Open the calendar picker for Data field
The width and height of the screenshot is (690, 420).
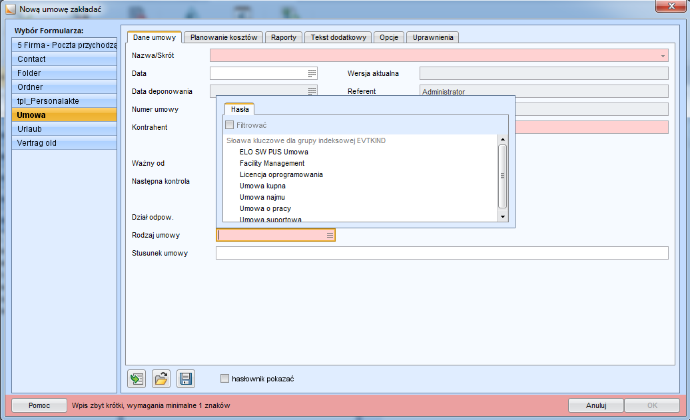click(x=312, y=73)
